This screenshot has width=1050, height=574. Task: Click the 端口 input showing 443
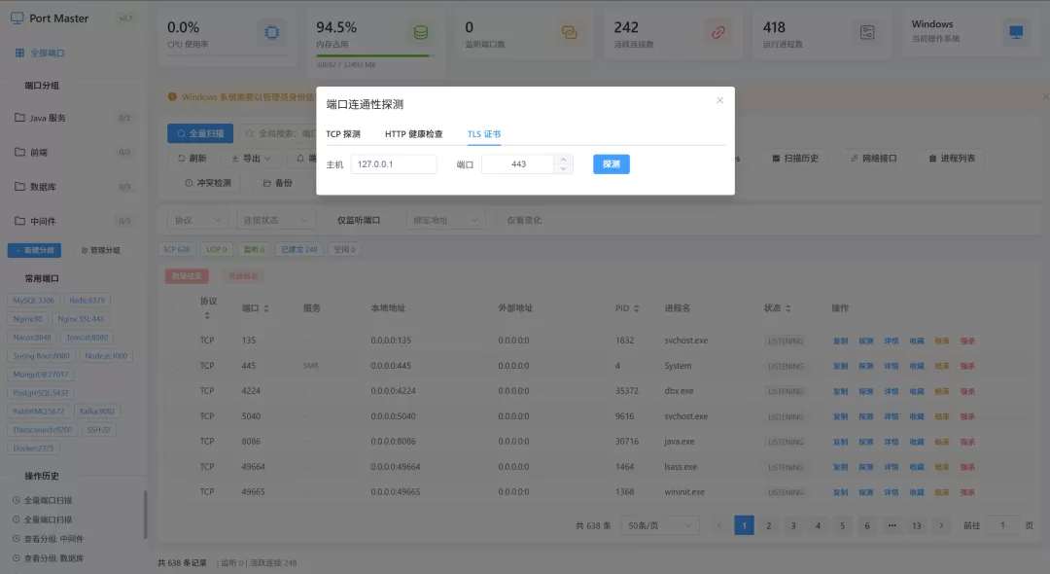tap(518, 164)
